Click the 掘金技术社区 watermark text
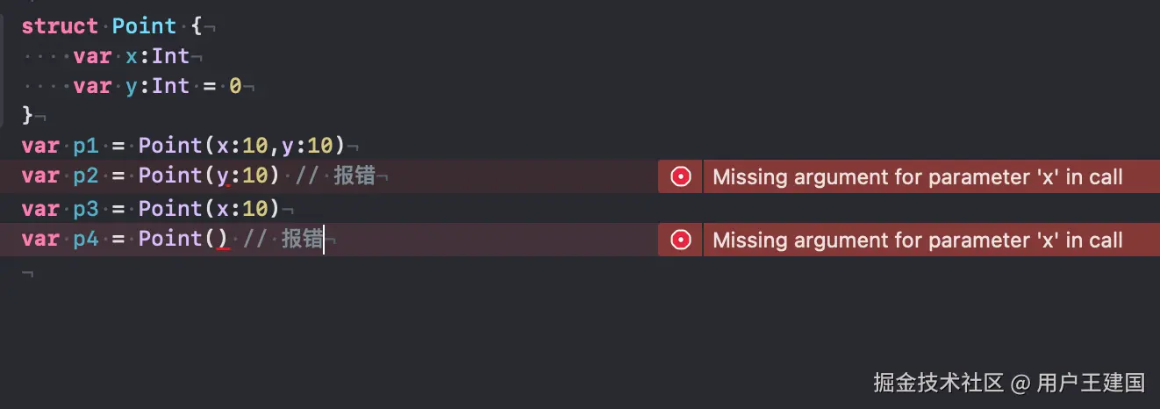 [937, 383]
